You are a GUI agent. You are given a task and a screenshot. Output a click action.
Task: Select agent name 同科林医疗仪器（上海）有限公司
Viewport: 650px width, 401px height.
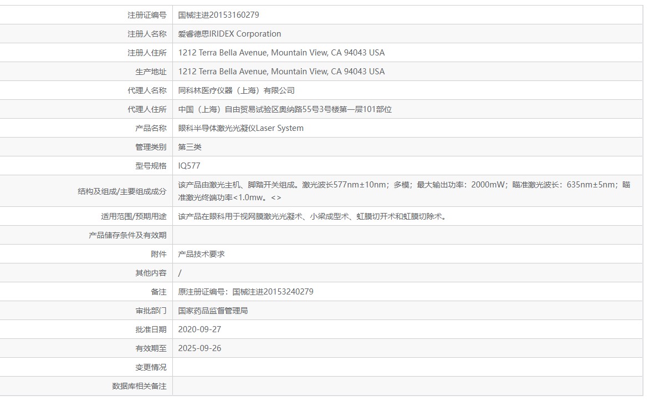(x=236, y=90)
